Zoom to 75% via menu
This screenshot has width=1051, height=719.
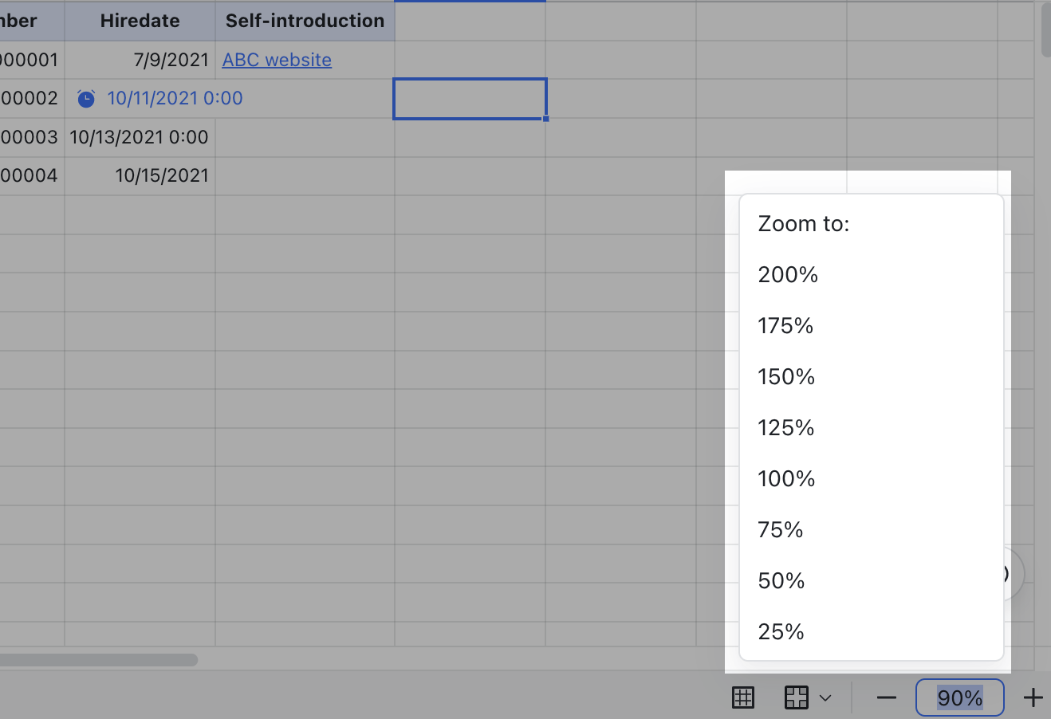pos(781,530)
